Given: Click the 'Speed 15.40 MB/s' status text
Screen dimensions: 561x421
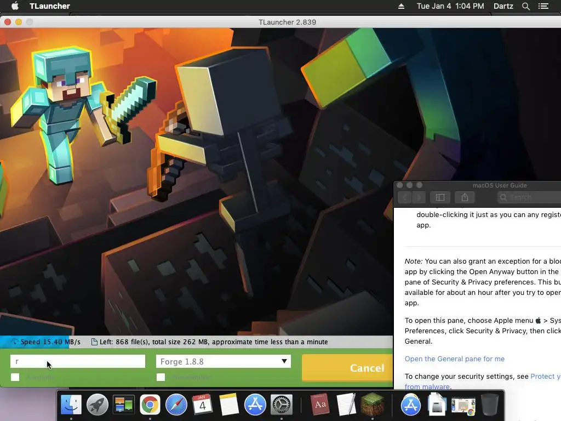Looking at the screenshot, I should click(50, 342).
